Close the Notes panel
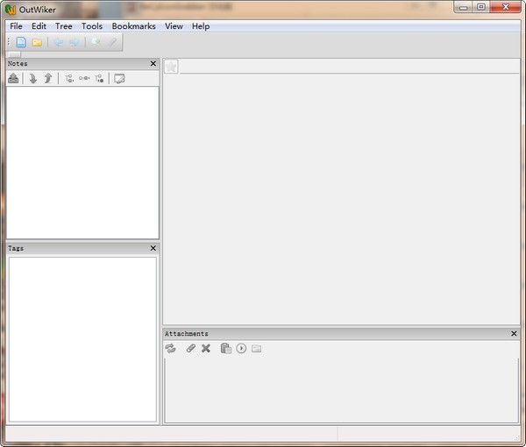 (153, 63)
